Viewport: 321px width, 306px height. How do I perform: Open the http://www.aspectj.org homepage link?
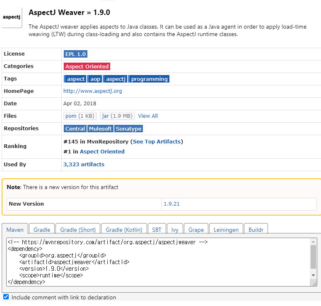(92, 91)
